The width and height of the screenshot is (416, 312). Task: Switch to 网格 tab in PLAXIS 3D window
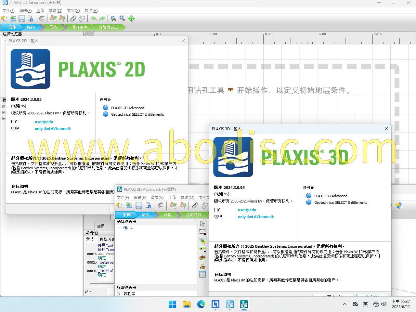tap(167, 215)
